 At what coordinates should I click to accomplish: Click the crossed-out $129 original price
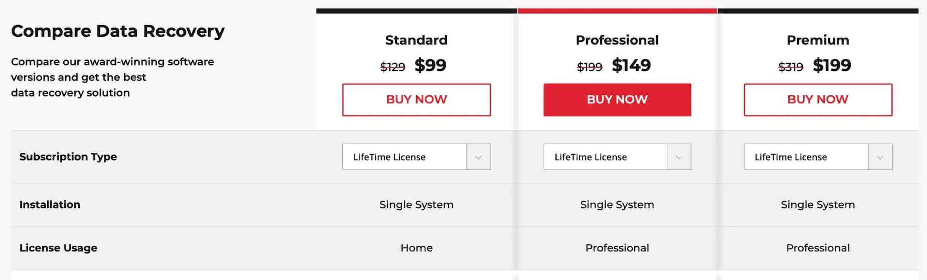pyautogui.click(x=393, y=67)
